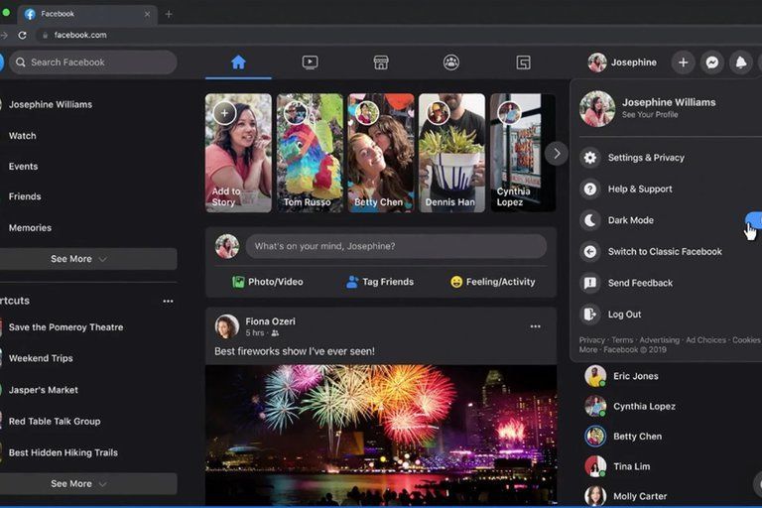This screenshot has height=508, width=762.
Task: Click the Photo/Video button
Action: click(x=266, y=282)
